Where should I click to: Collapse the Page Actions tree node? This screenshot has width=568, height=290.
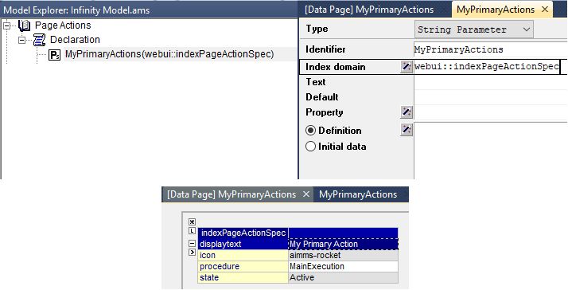click(x=7, y=25)
